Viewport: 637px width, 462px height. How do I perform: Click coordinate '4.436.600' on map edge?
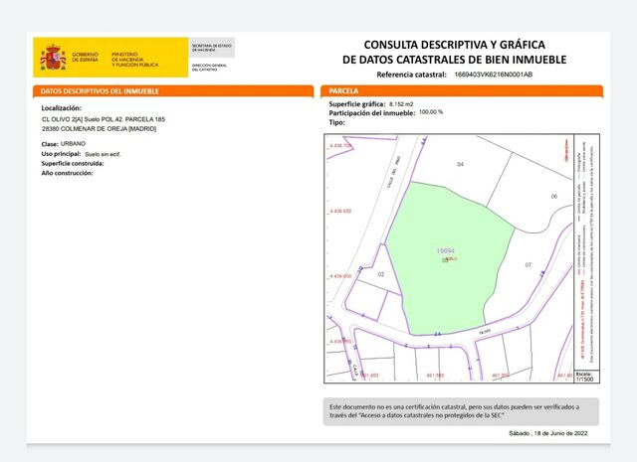pos(340,276)
